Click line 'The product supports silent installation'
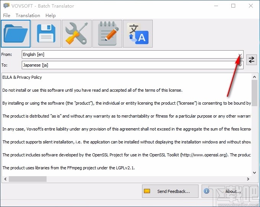Image resolution: width=260 pixels, height=207 pixels. click(x=126, y=142)
